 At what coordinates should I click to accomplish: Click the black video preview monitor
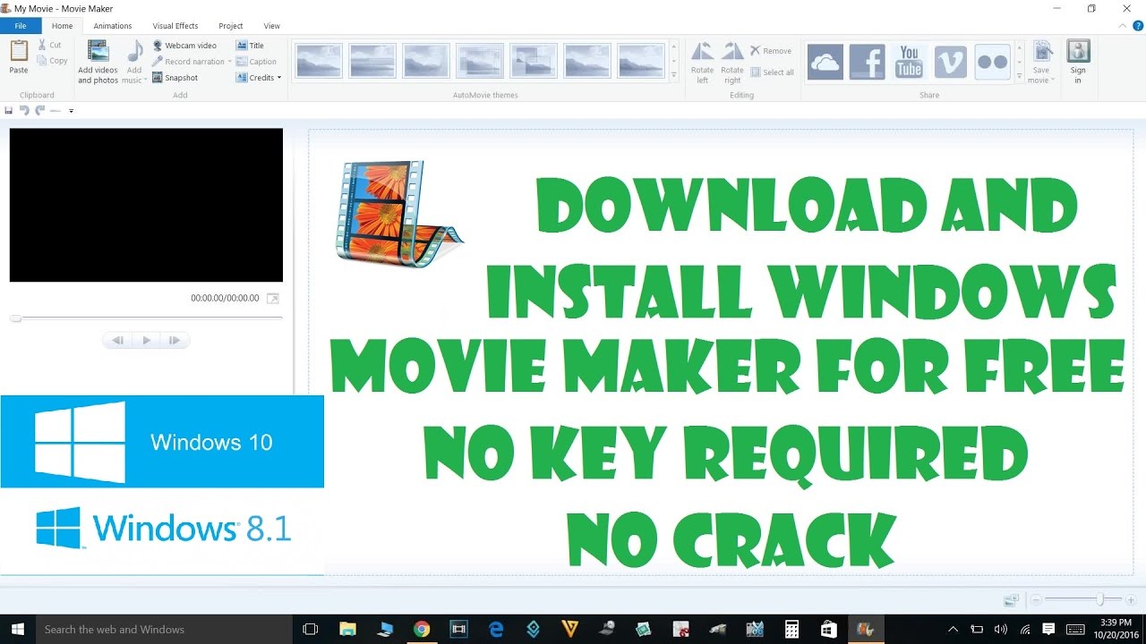(146, 205)
